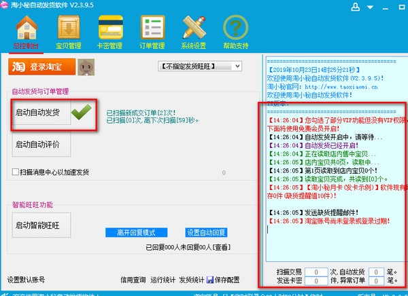Image resolution: width=408 pixels, height=296 pixels.
Task: Open 运行统计 link
Action: [163, 279]
